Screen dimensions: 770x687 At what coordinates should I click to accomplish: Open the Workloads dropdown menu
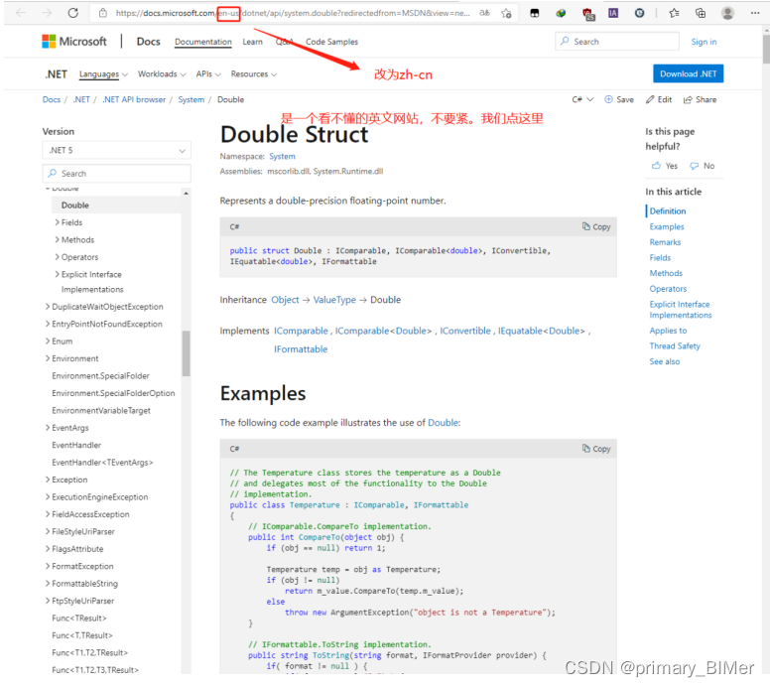[162, 74]
